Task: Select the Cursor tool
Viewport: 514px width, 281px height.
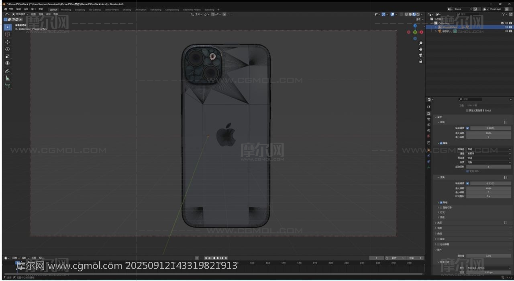Action: (7, 34)
